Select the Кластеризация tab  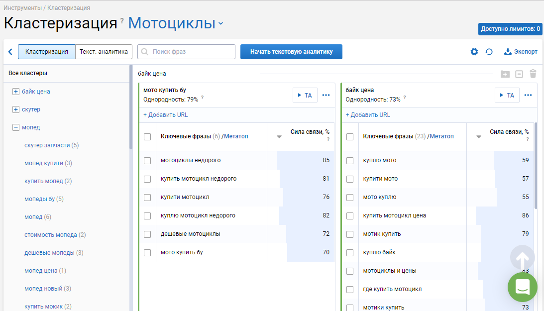(46, 52)
